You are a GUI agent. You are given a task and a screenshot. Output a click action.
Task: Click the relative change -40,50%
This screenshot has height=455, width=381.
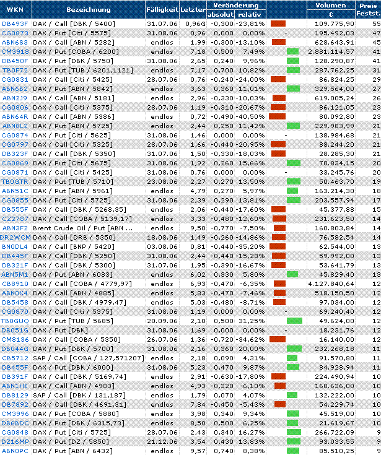click(x=250, y=116)
